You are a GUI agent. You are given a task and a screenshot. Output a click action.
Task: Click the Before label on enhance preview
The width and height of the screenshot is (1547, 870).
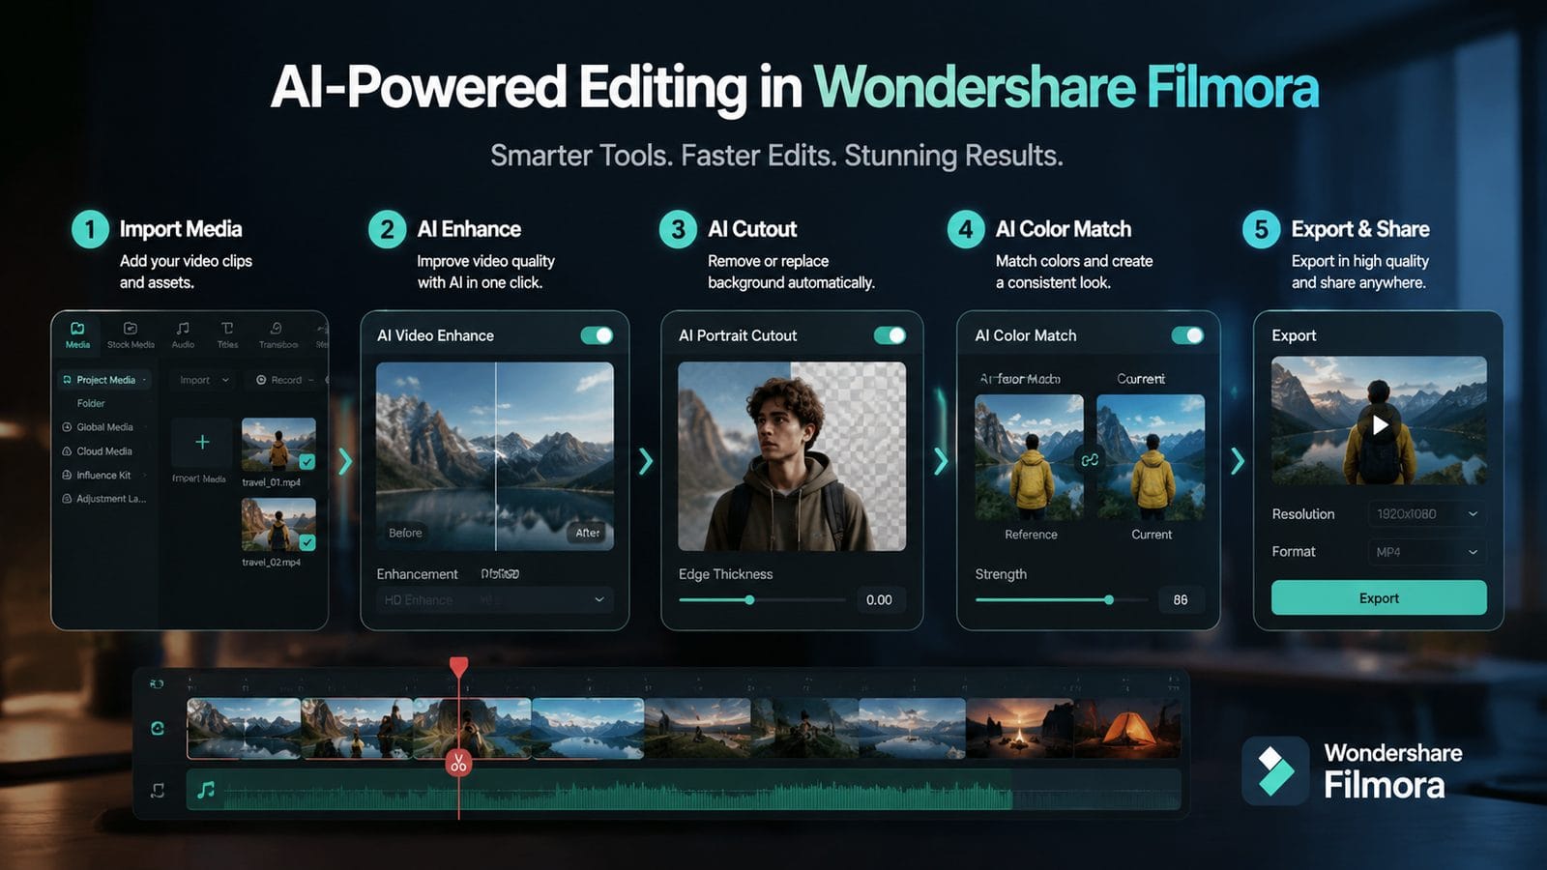click(x=405, y=533)
